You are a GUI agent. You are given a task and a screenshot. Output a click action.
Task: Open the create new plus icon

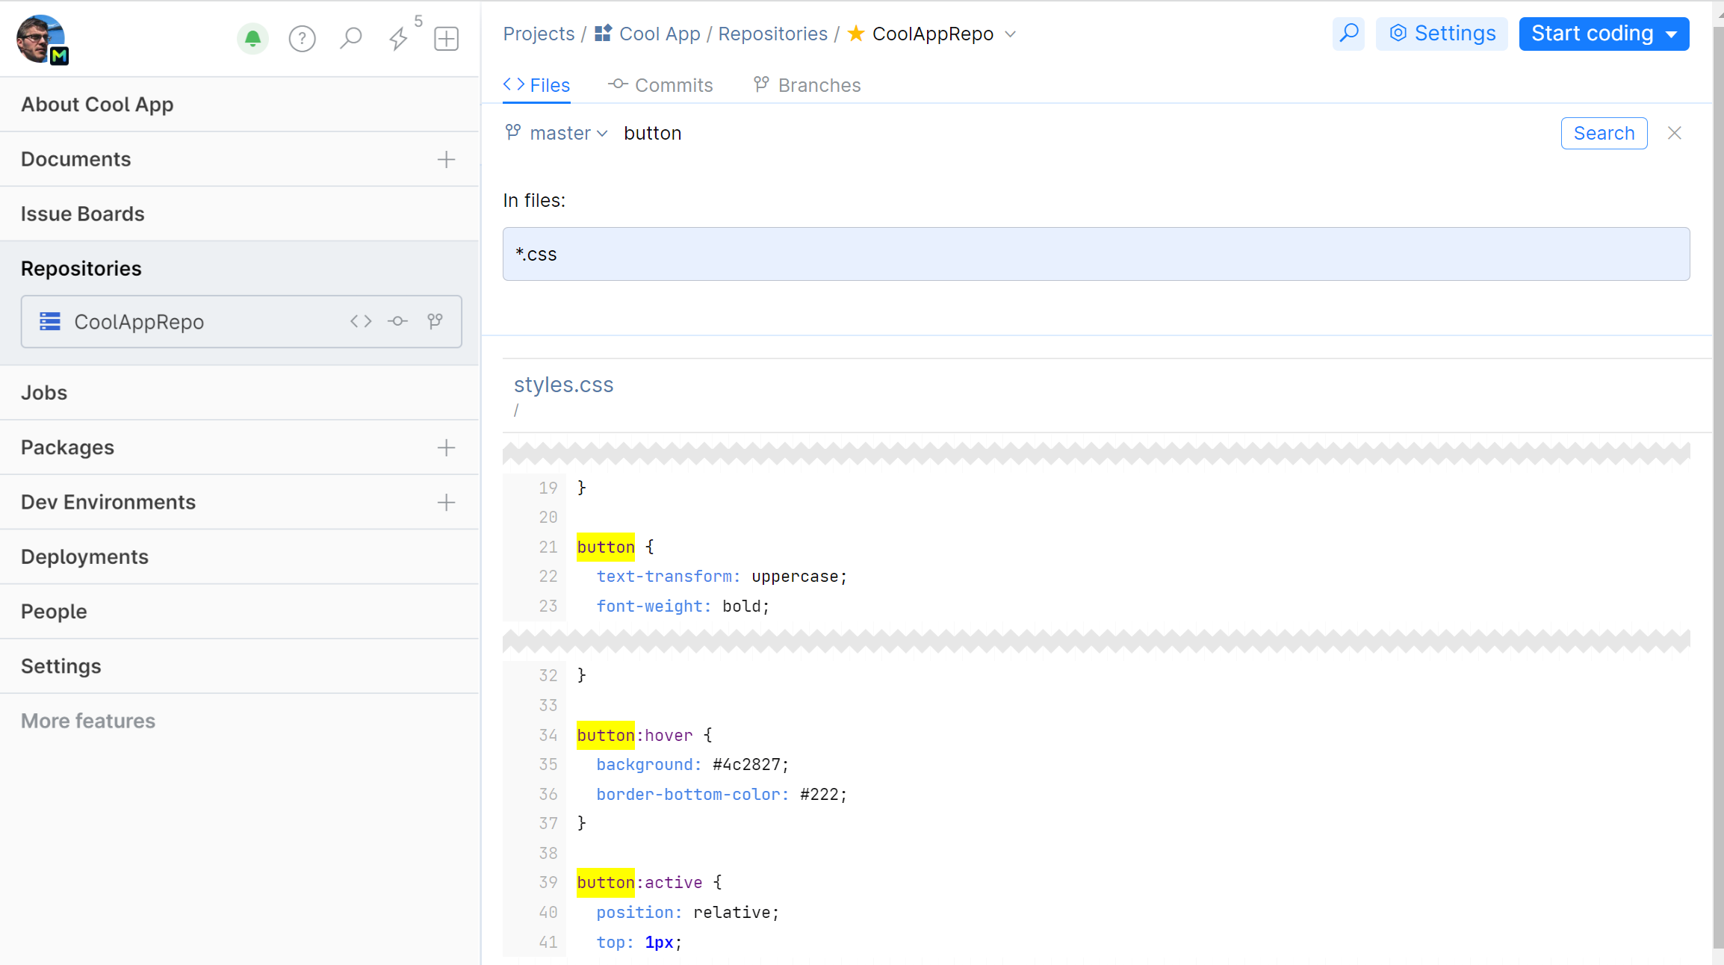coord(446,38)
